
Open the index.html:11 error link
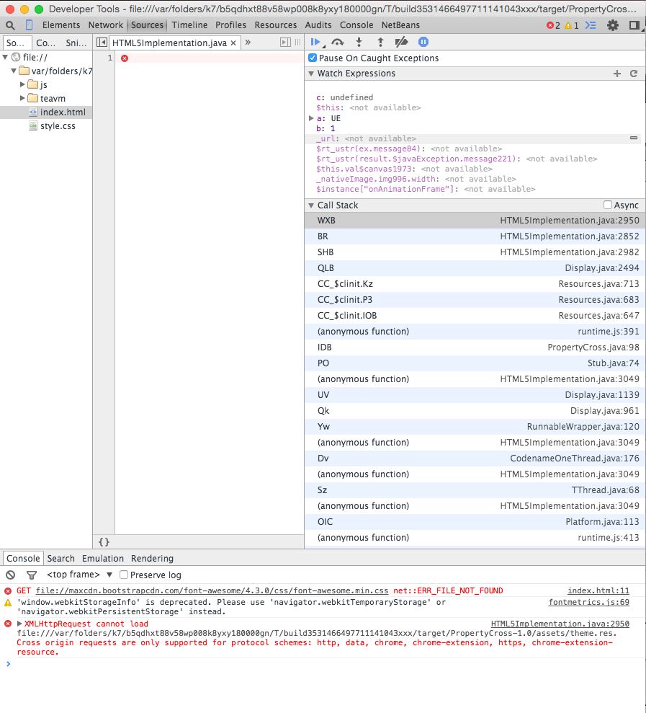598,590
